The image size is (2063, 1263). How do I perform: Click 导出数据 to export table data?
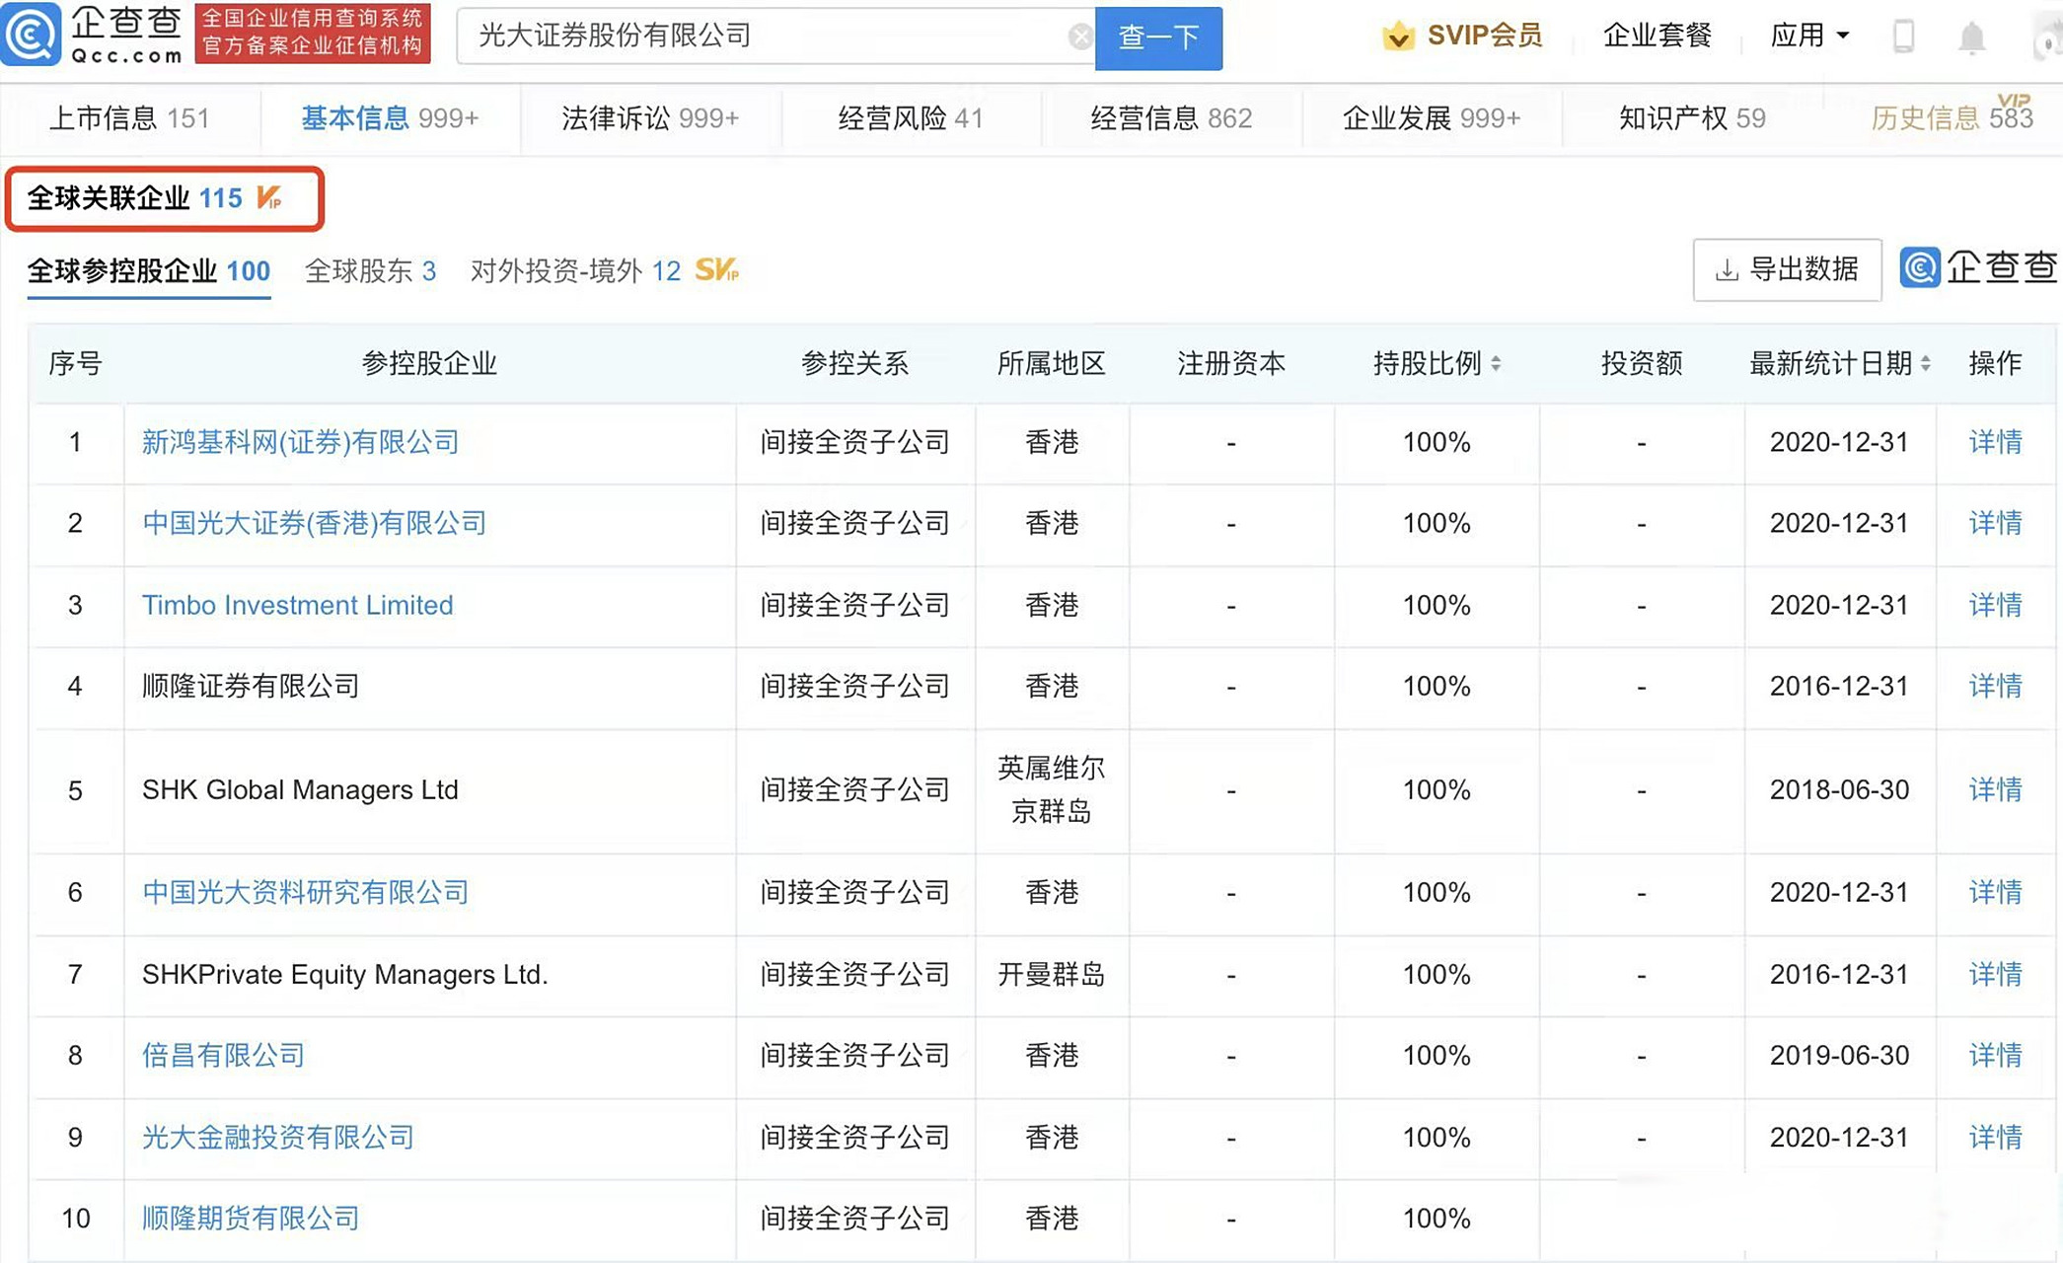click(1786, 269)
